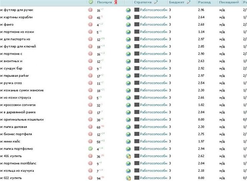This screenshot has width=247, height=181.
Task: Click the Yandex logo in Позиция header
Action: (x=116, y=2)
